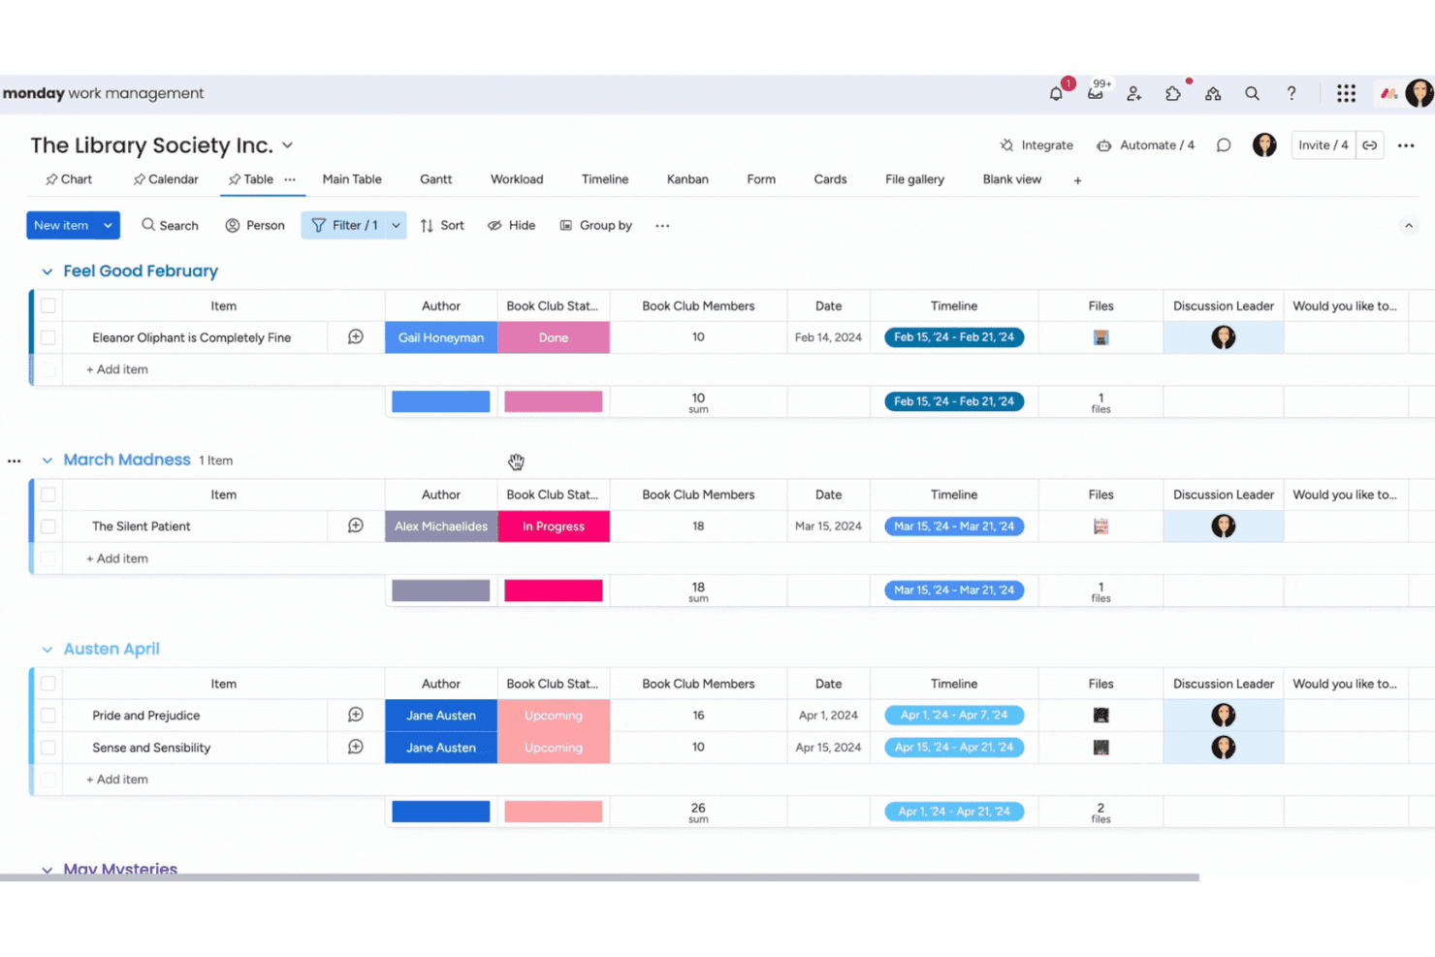Select all items in Feel Good February
This screenshot has width=1435, height=957.
[48, 306]
